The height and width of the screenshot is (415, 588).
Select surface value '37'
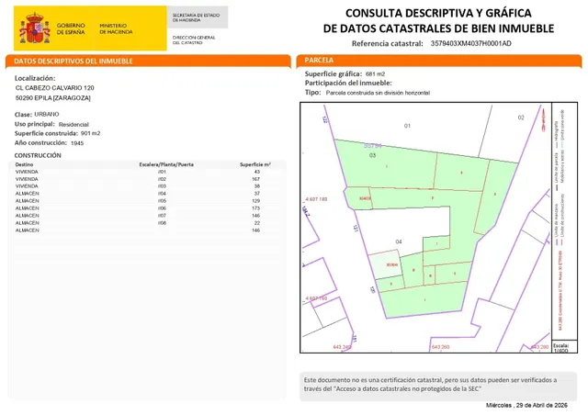tap(257, 194)
